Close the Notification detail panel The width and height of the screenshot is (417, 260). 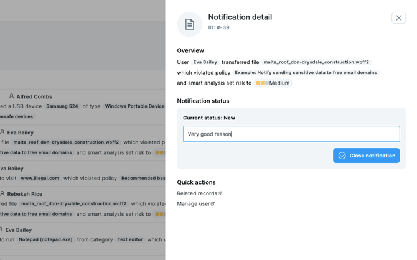tap(398, 18)
